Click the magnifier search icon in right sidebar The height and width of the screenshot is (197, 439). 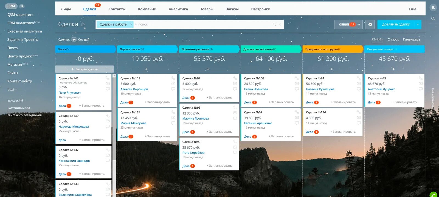click(433, 19)
